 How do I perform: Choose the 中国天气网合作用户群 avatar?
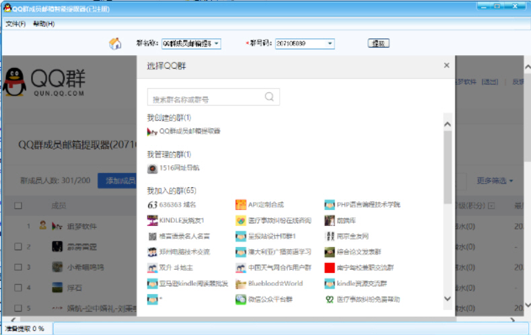(x=241, y=268)
